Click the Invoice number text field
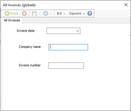This screenshot has height=111, width=131. click(66, 65)
